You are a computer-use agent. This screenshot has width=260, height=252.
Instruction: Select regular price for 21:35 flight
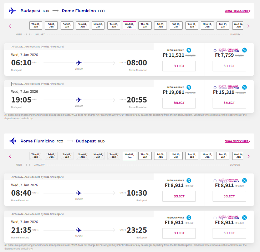(x=179, y=233)
